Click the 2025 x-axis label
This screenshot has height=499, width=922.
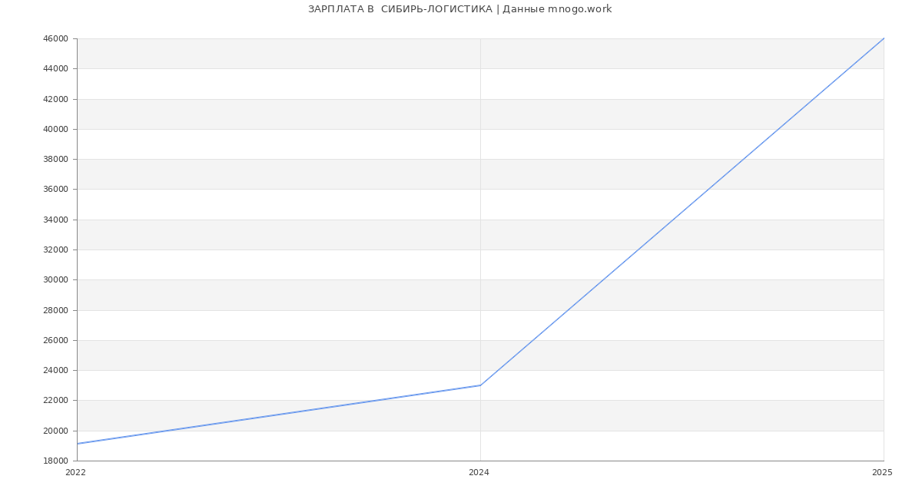click(882, 473)
